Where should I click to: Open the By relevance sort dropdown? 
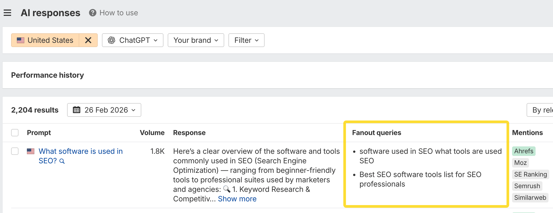(540, 110)
